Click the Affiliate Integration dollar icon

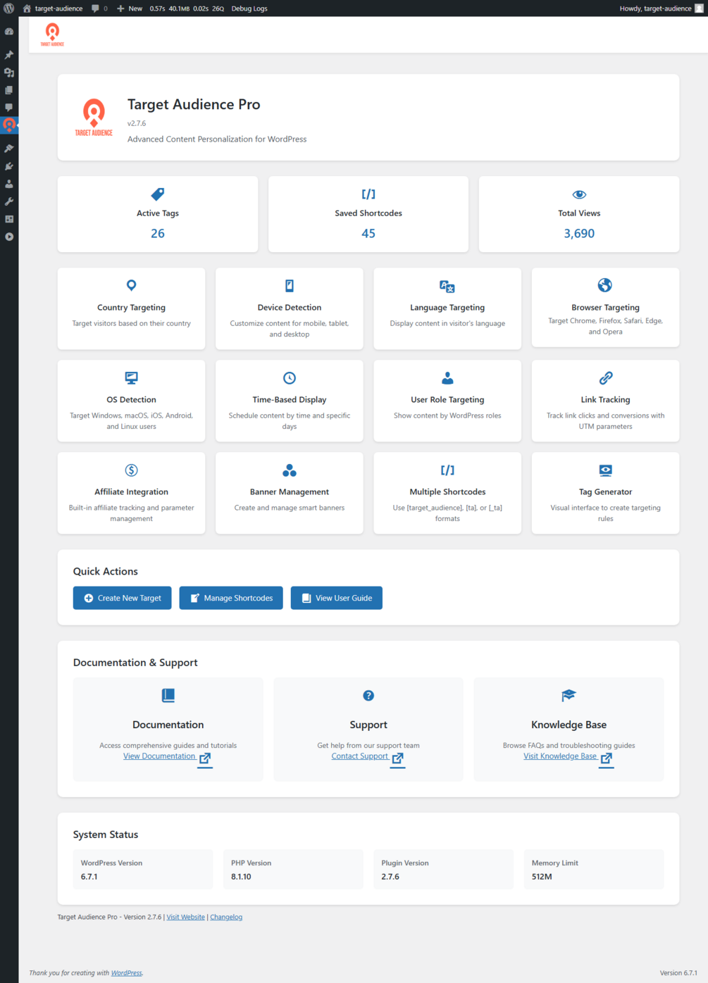coord(131,470)
